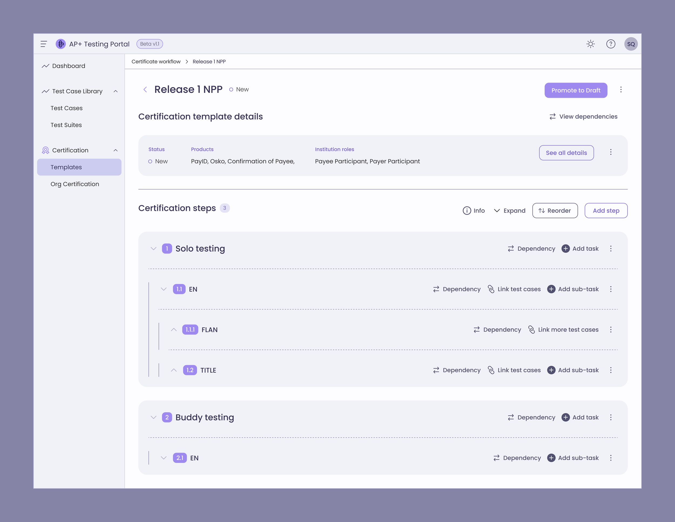
Task: Collapse the Certification sidebar section
Action: tap(116, 150)
